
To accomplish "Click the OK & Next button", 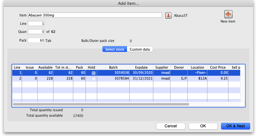I will pos(236,126).
